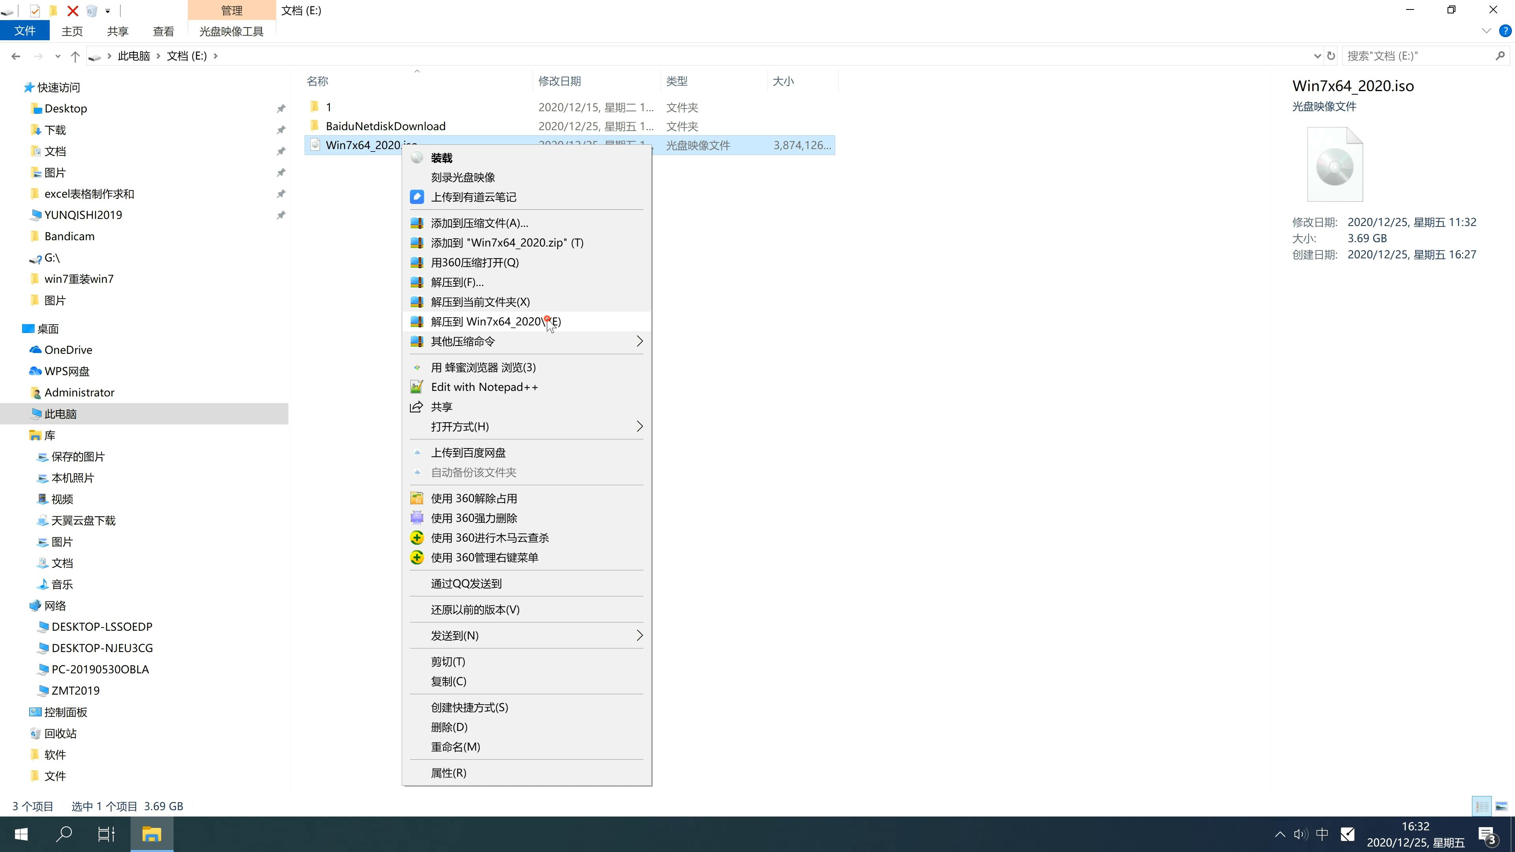Select 属性(R) to view file properties
Screen dimensions: 1515x852
click(x=449, y=772)
